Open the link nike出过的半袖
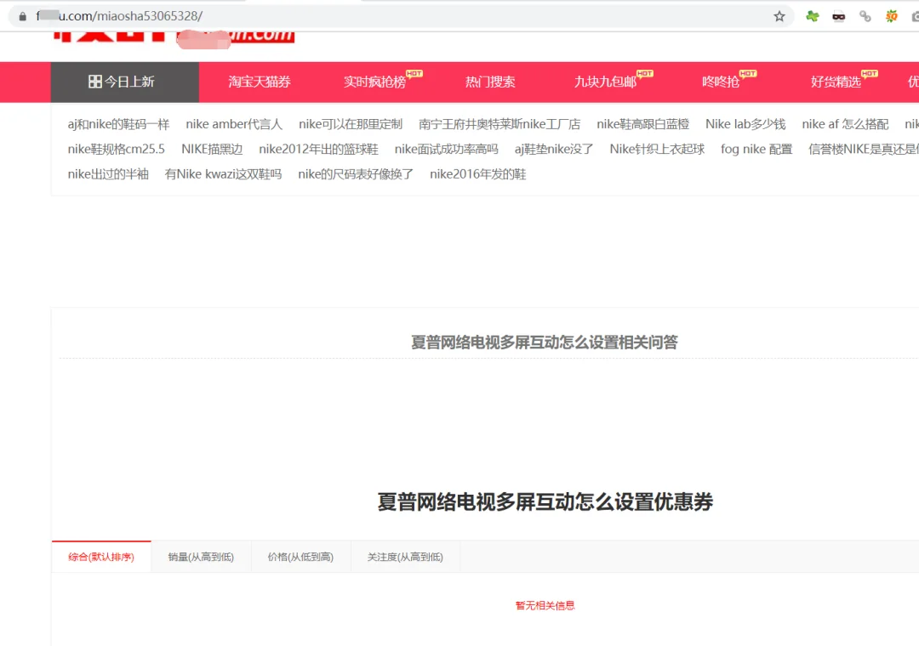Screen dimensions: 919x646 pos(108,174)
